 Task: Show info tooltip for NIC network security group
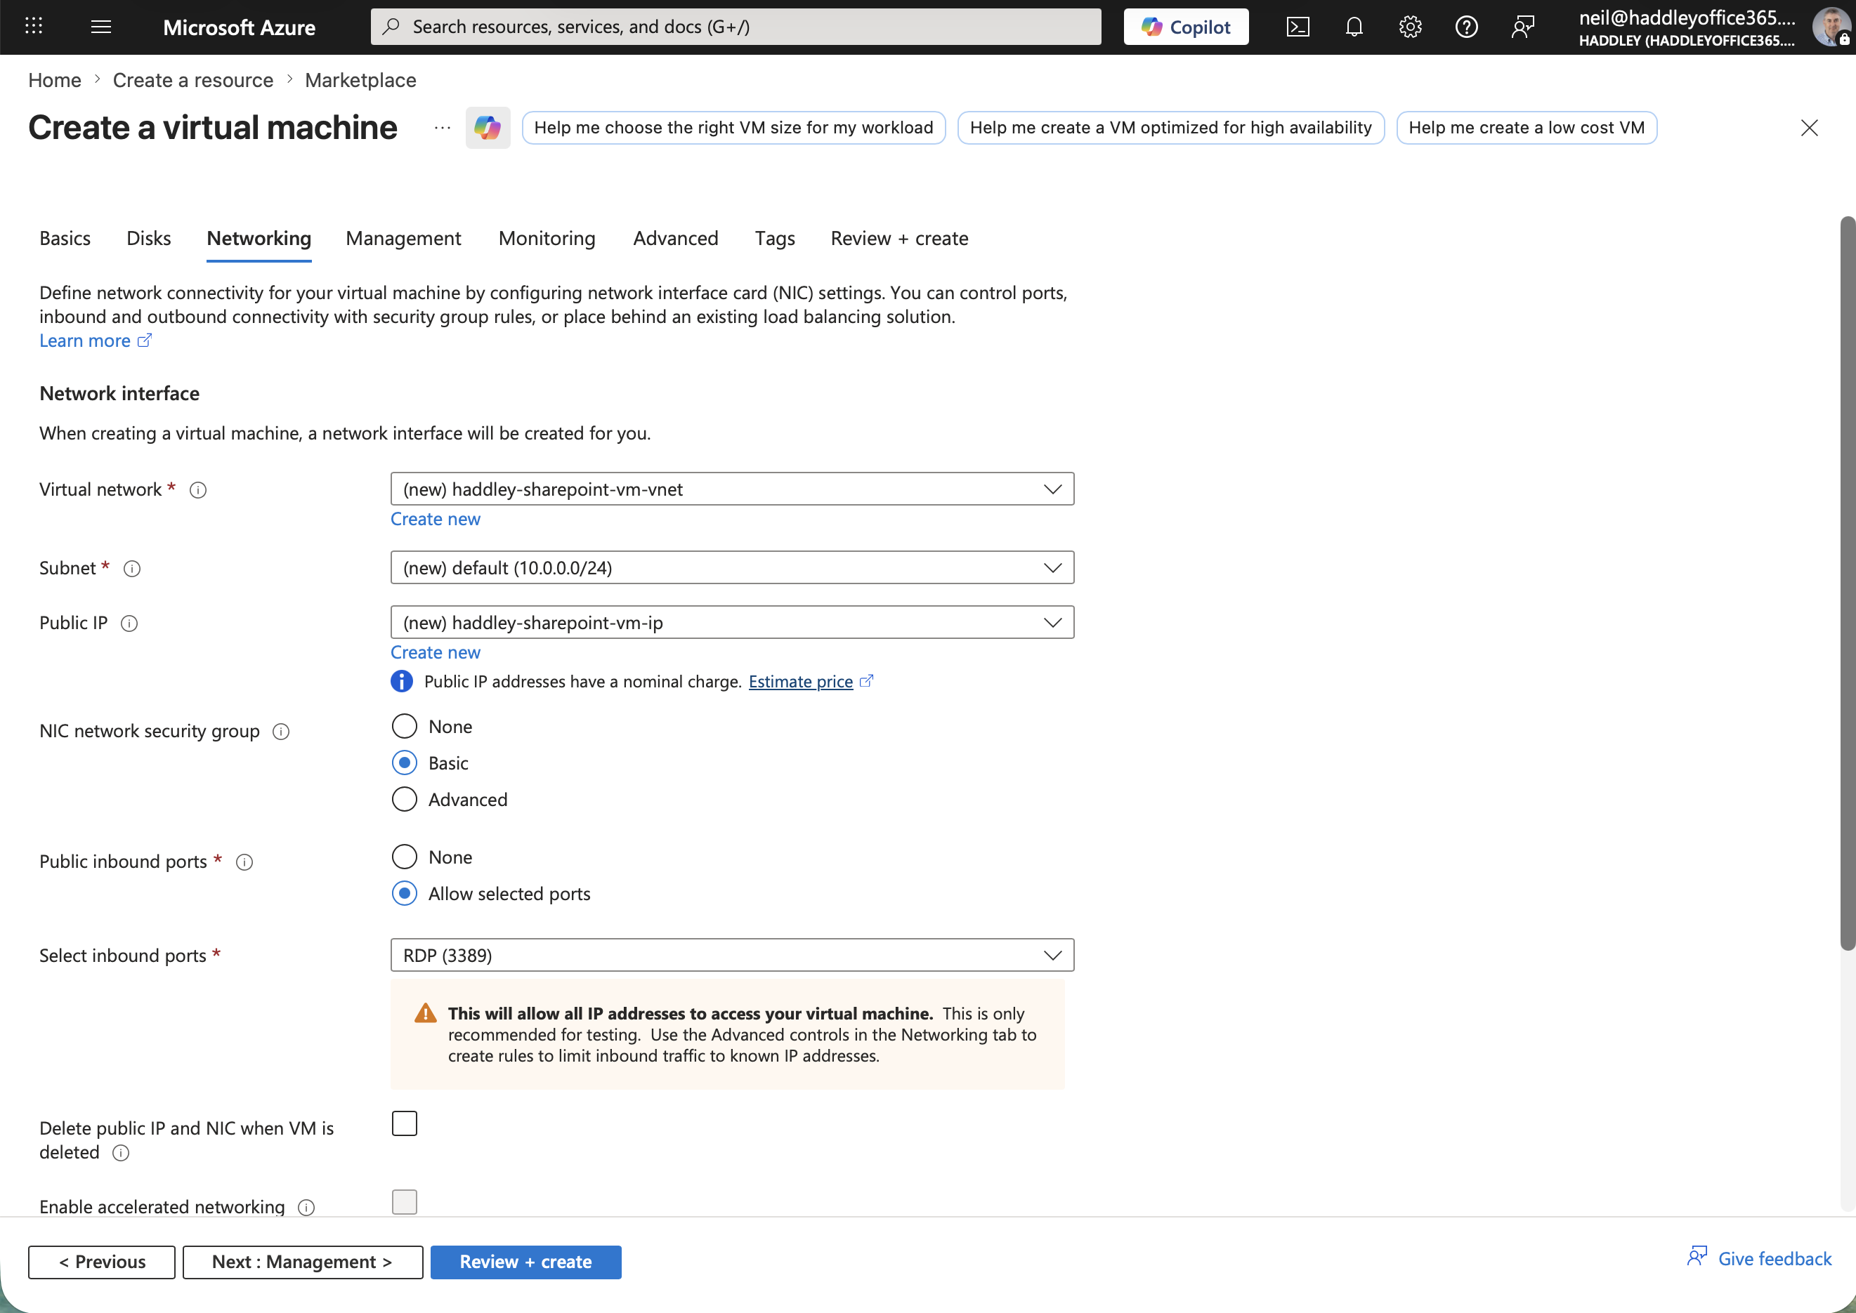(x=282, y=732)
